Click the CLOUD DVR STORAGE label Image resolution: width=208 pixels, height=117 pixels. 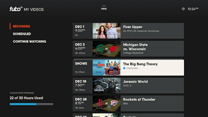tap(22, 93)
